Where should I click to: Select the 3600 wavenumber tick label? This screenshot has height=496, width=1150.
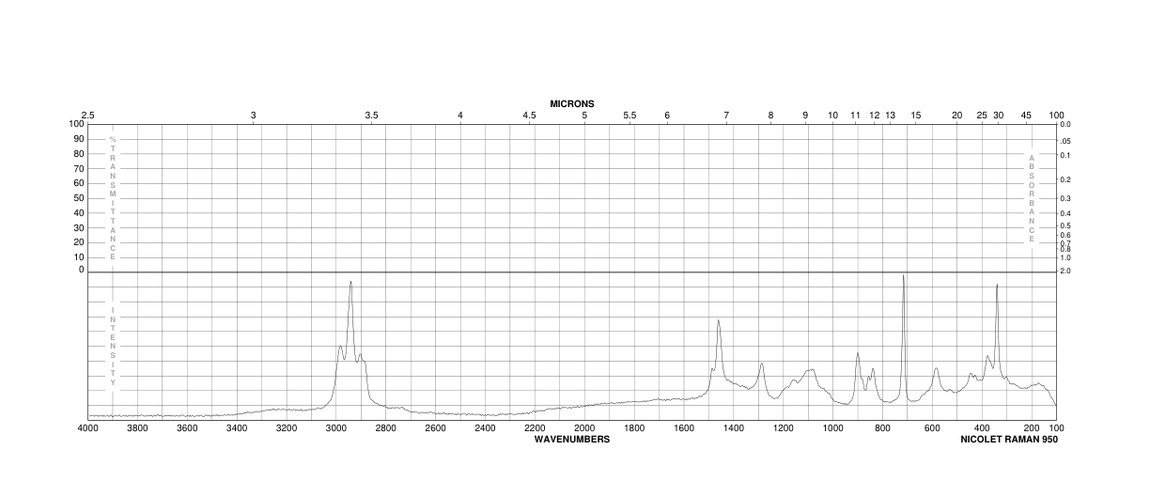[187, 428]
